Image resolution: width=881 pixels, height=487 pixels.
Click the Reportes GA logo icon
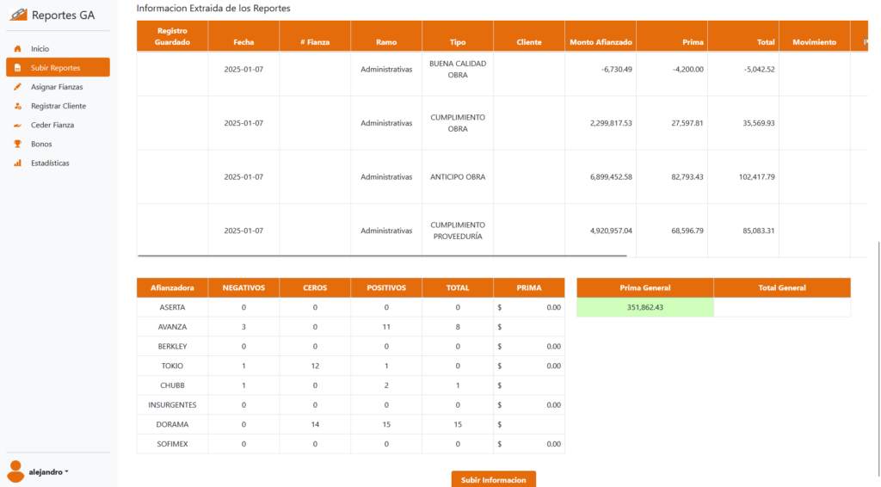(18, 15)
